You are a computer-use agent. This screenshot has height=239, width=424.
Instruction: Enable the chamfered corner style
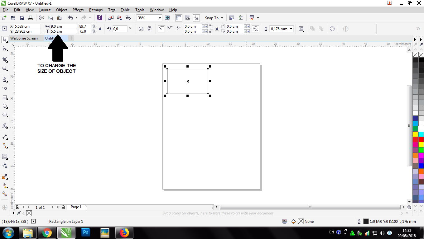point(178,29)
